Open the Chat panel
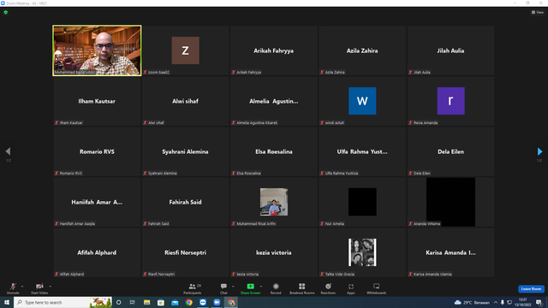548x308 pixels. [223, 288]
